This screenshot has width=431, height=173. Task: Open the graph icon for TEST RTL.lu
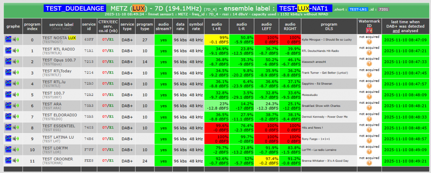[8, 83]
